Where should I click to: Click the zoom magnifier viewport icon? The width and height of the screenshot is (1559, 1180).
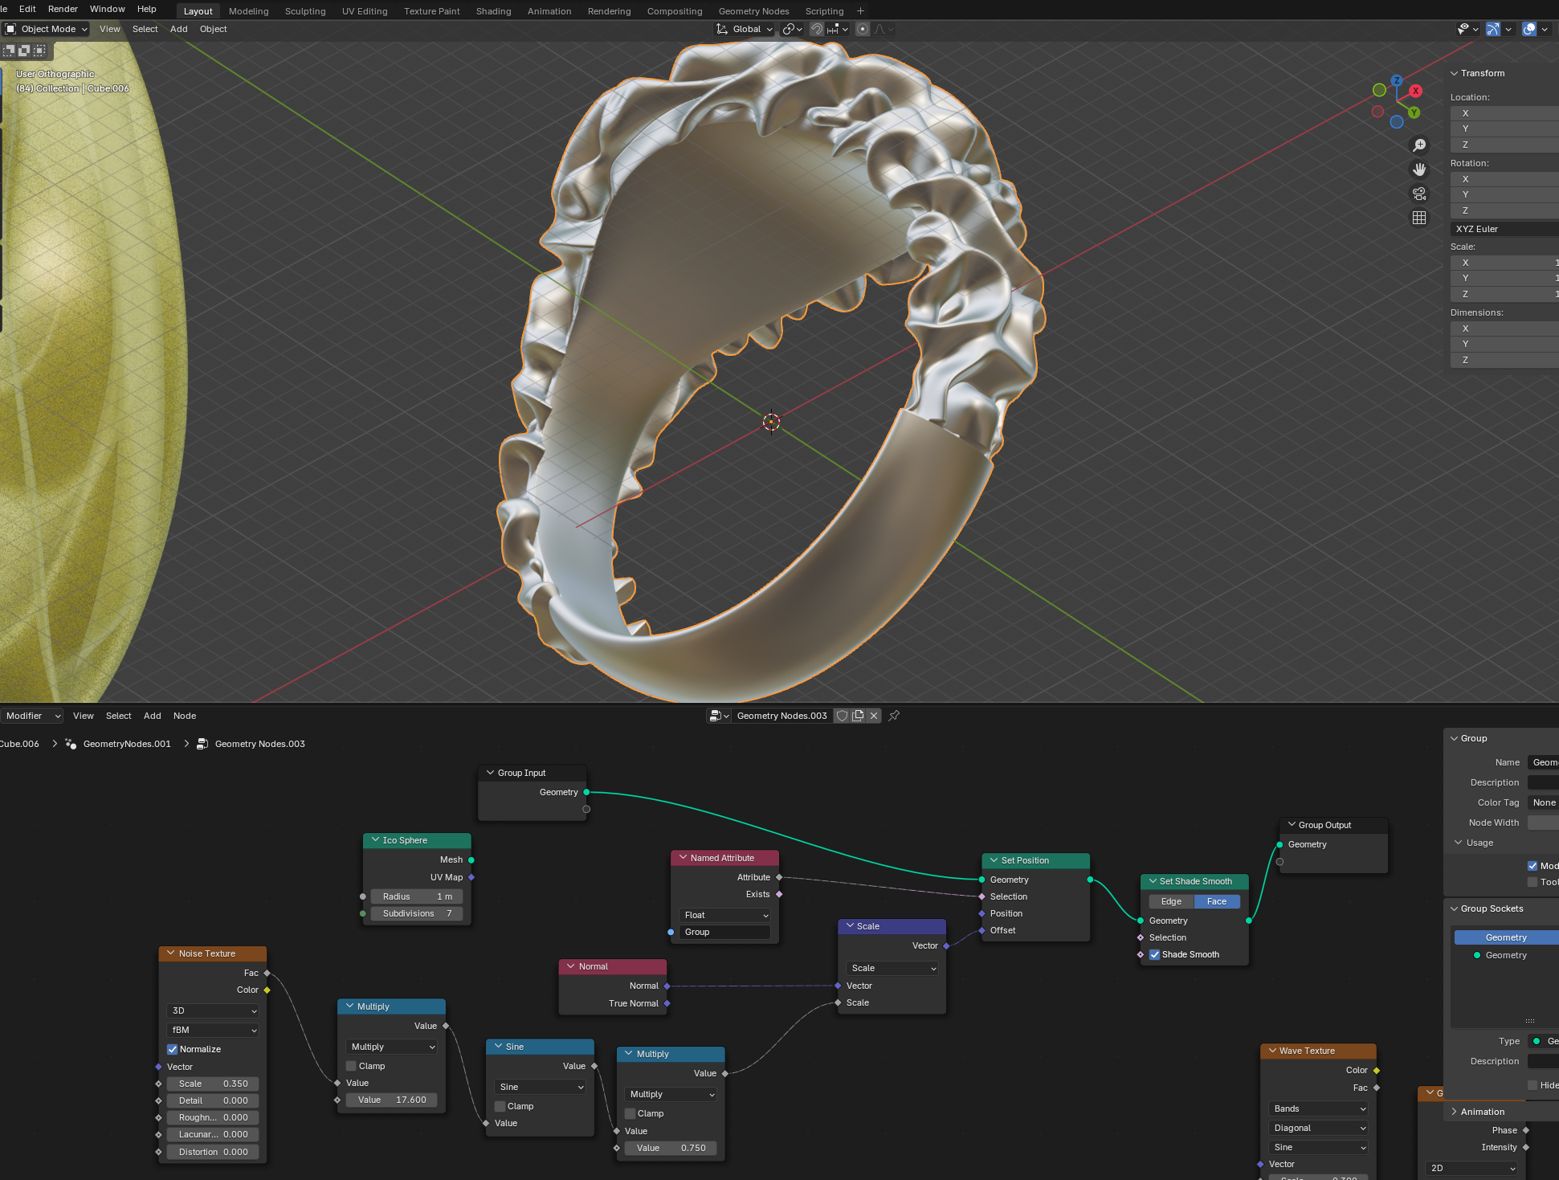1419,145
